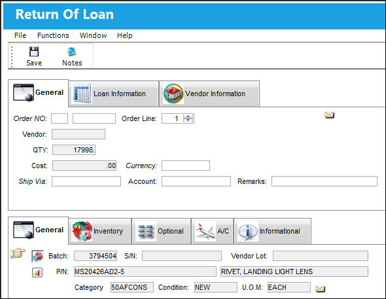386x299 pixels.
Task: Click the Condition field NEW
Action: point(216,287)
